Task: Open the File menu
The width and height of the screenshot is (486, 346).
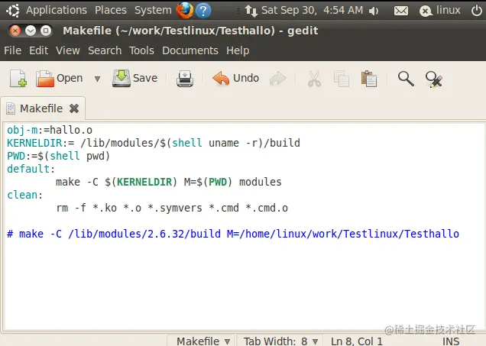Action: pos(13,50)
